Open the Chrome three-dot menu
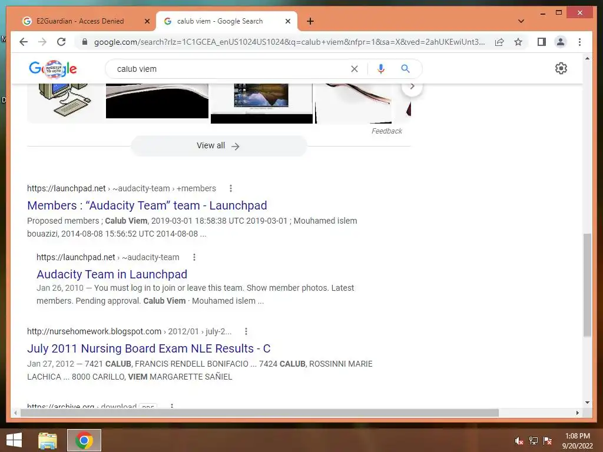Screen dimensions: 603x452 pos(579,42)
